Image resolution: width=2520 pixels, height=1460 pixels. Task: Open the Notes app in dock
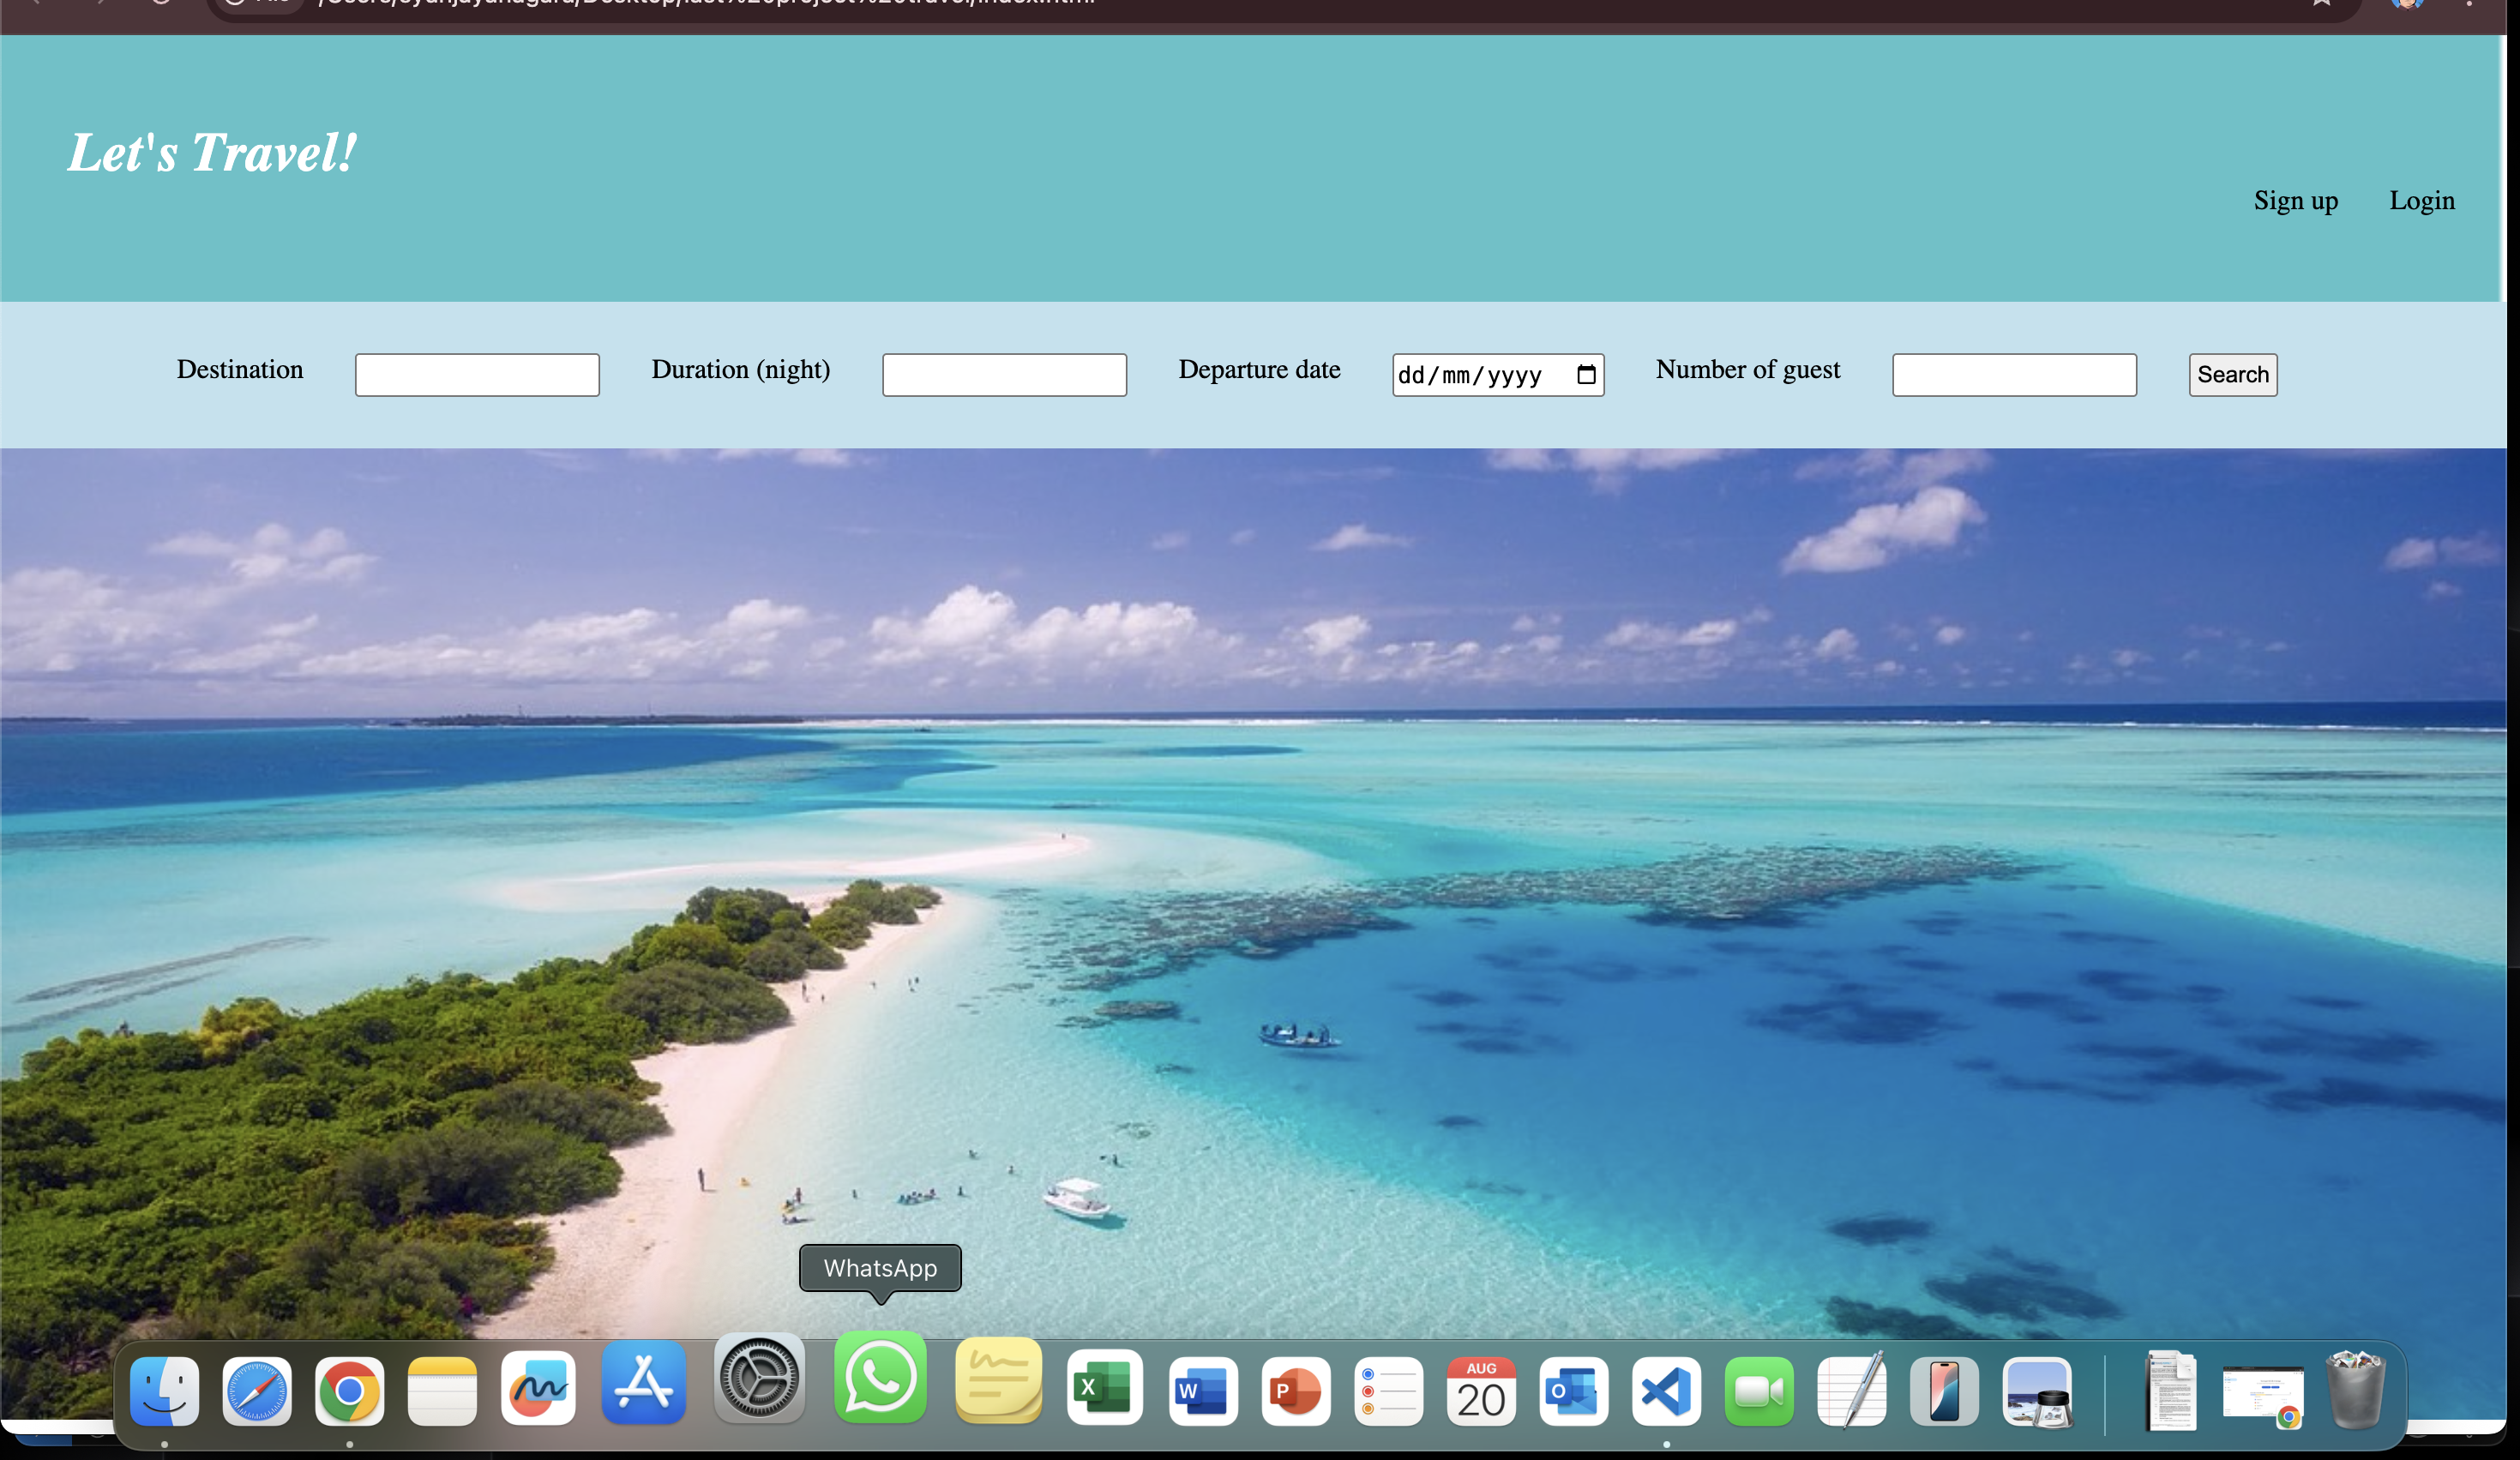point(442,1391)
